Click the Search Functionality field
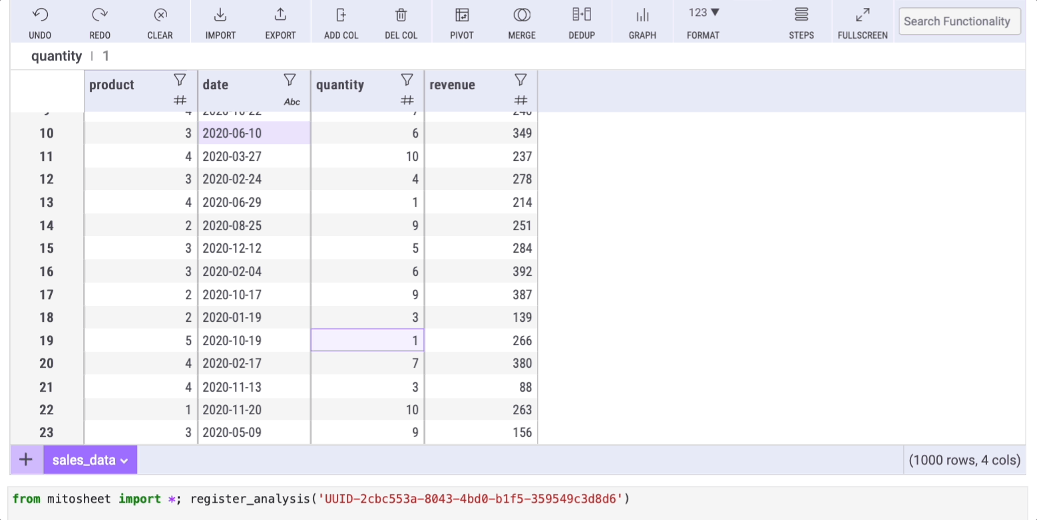1037x520 pixels. pyautogui.click(x=960, y=21)
